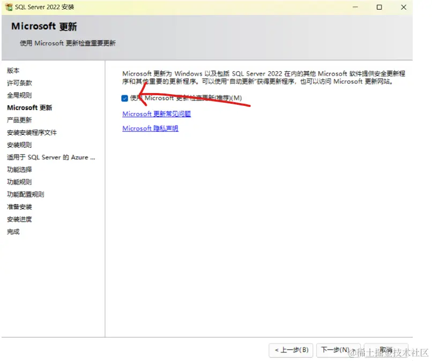The image size is (432, 361).
Task: Minimize the SQL Server 2022 setup window
Action: [x=355, y=7]
